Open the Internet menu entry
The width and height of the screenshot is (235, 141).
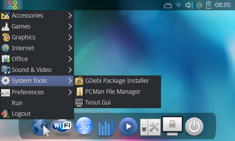click(37, 48)
